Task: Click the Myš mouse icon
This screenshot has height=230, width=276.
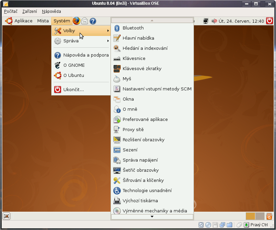Action: 117,79
